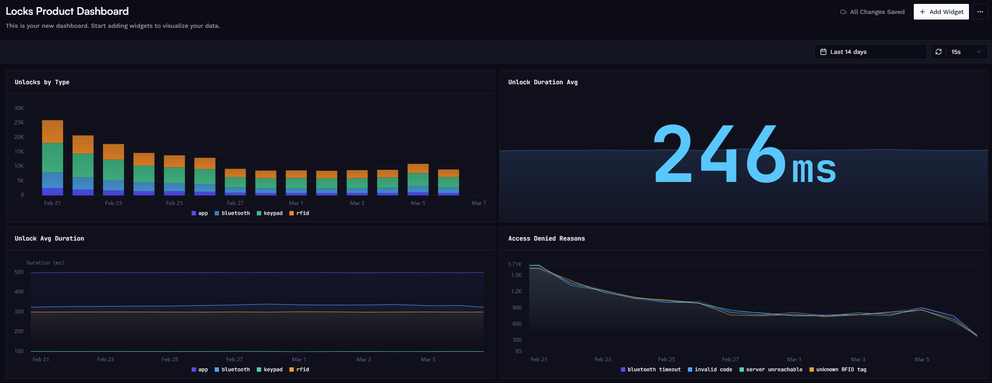This screenshot has height=383, width=992.
Task: Open the three-dots dashboard options menu
Action: [x=980, y=12]
